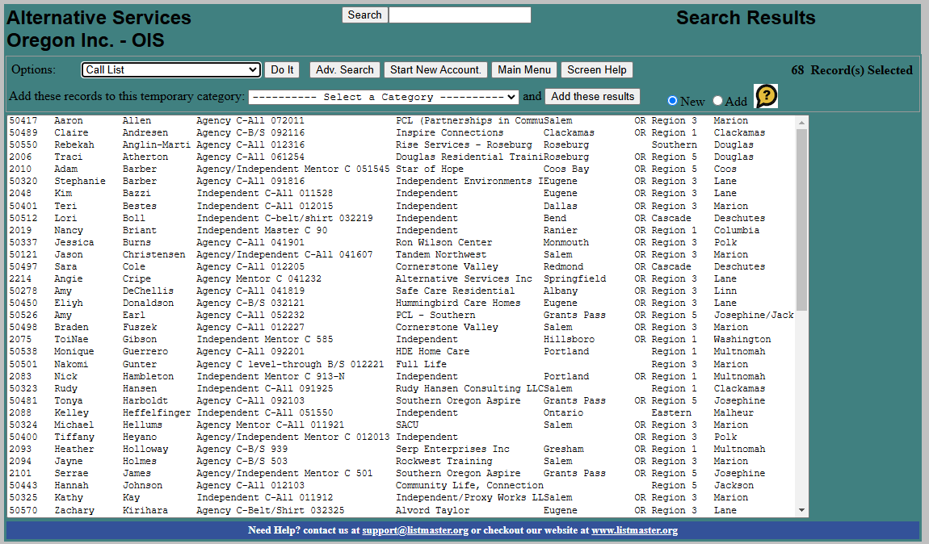The height and width of the screenshot is (544, 929).
Task: Select record 50443 Hannah Johnson
Action: pos(401,485)
